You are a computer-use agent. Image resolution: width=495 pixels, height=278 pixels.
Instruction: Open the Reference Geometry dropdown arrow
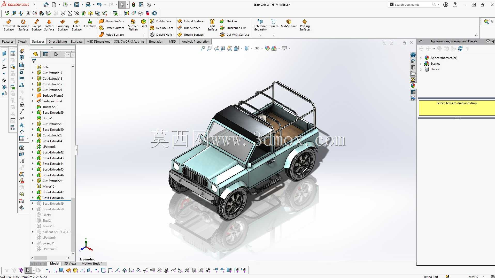pyautogui.click(x=260, y=35)
